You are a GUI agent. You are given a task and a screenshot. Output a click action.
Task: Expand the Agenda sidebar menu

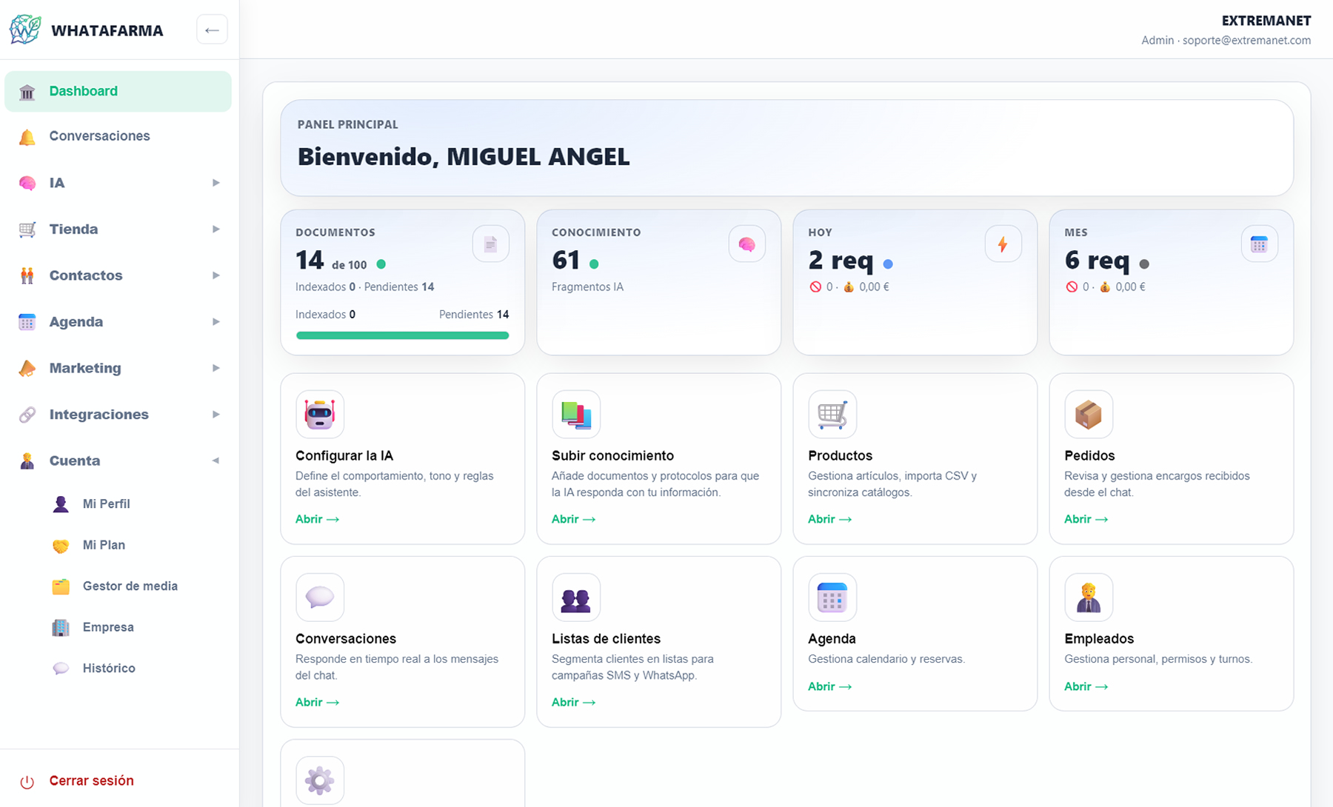[x=216, y=321]
